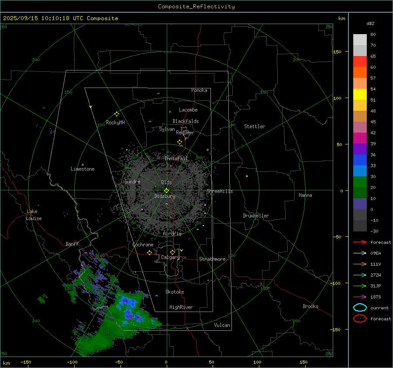Click the Composite_Reflectivity title text

(196, 7)
